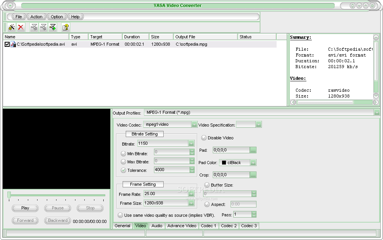The height and width of the screenshot is (240, 383).
Task: Click Summary panel scroll-left arrow
Action: pyautogui.click(x=293, y=102)
